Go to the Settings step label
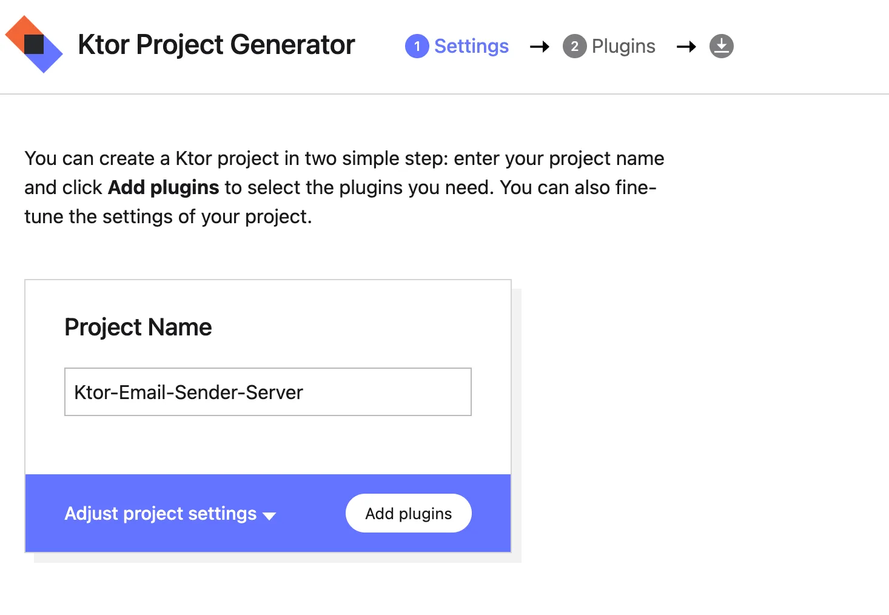The height and width of the screenshot is (615, 889). click(x=471, y=46)
